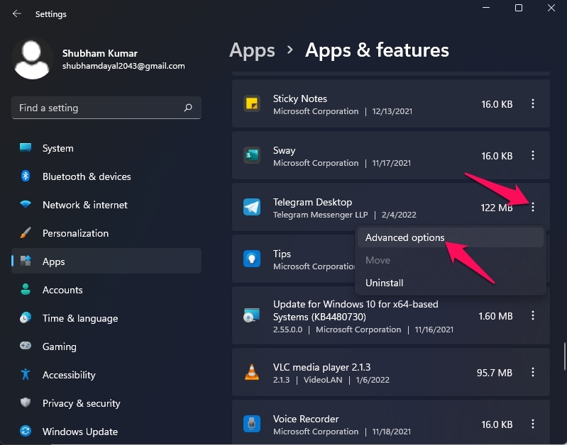567x445 pixels.
Task: Click the Find a setting search box
Action: pos(106,108)
